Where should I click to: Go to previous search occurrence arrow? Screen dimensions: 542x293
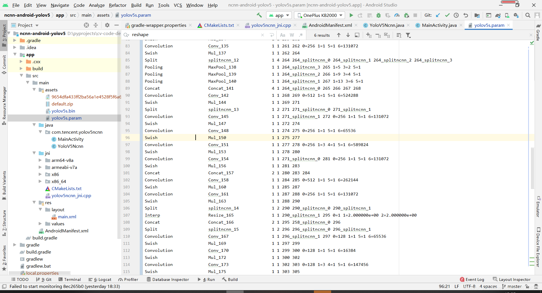pos(339,35)
